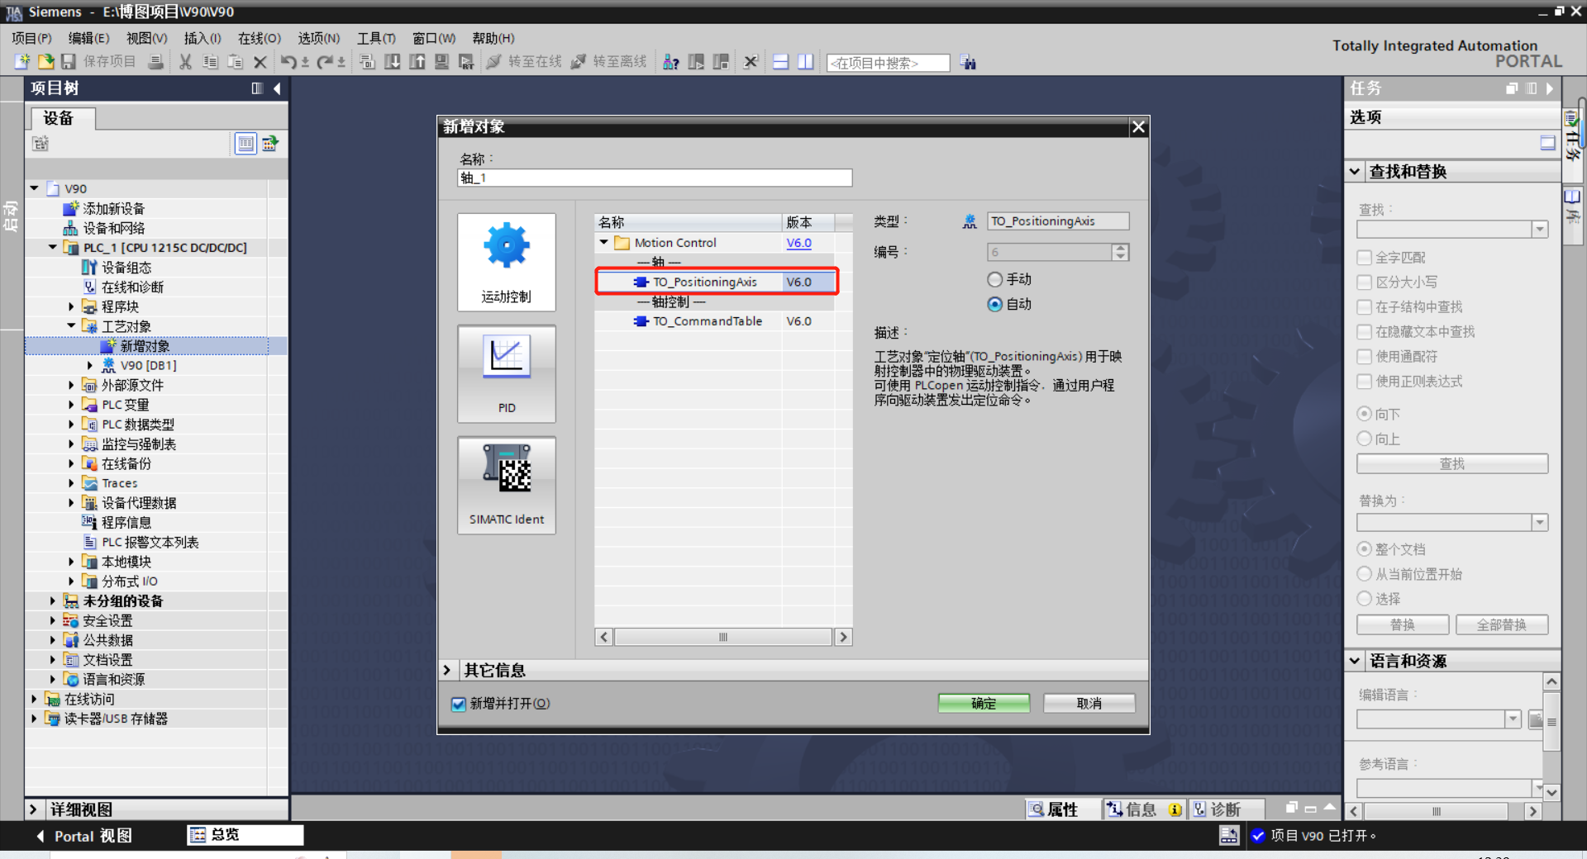The width and height of the screenshot is (1587, 859).
Task: Expand the PLC 变量 tree node
Action: (x=71, y=405)
